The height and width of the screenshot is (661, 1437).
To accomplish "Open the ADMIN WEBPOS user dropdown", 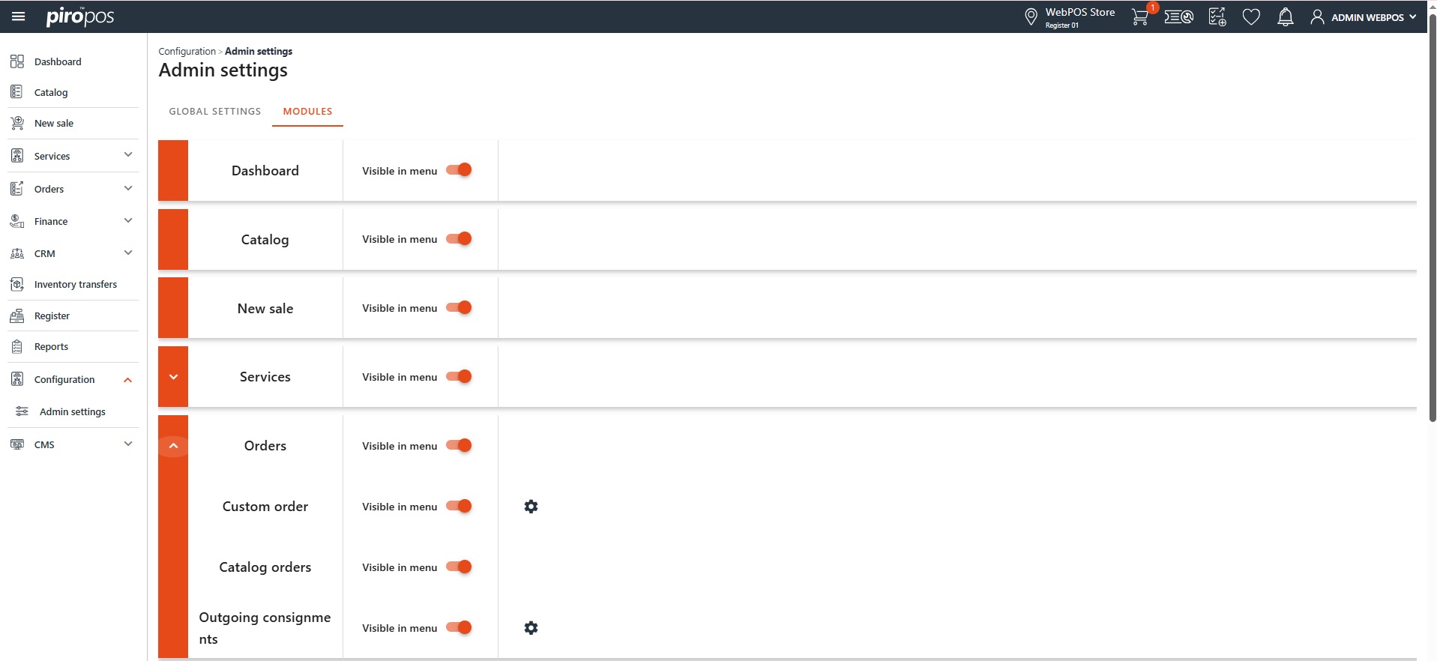I will pyautogui.click(x=1364, y=17).
